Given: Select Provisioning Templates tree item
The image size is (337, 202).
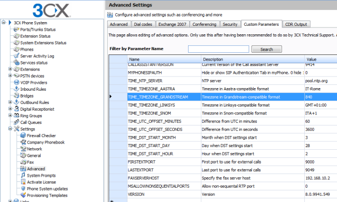Looking at the screenshot, I should (x=48, y=196).
